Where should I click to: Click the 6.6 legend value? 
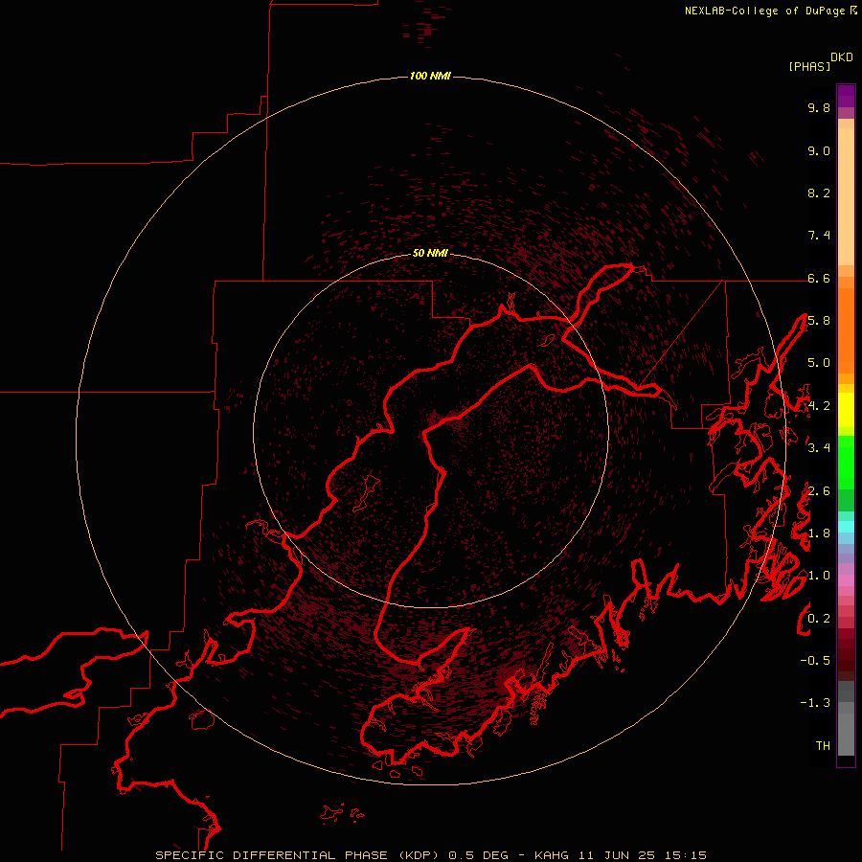[x=819, y=278]
